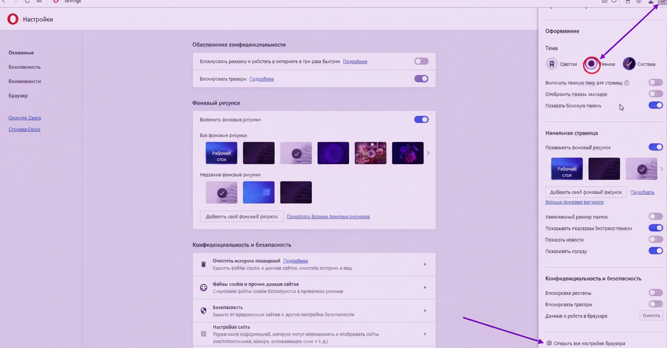Toggle the block ads switch in the privacy section
The height and width of the screenshot is (348, 667).
click(421, 61)
